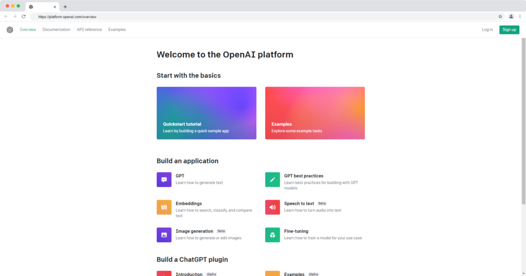Open the red Examples card
Viewport: 526px width, 276px height.
pos(315,113)
